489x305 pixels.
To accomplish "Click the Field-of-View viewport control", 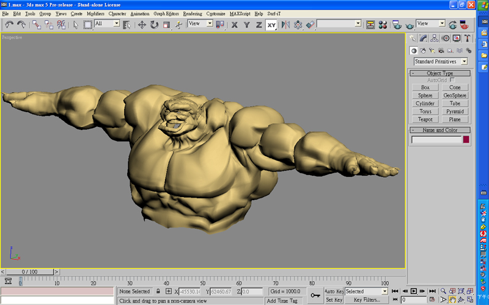I will click(443, 300).
